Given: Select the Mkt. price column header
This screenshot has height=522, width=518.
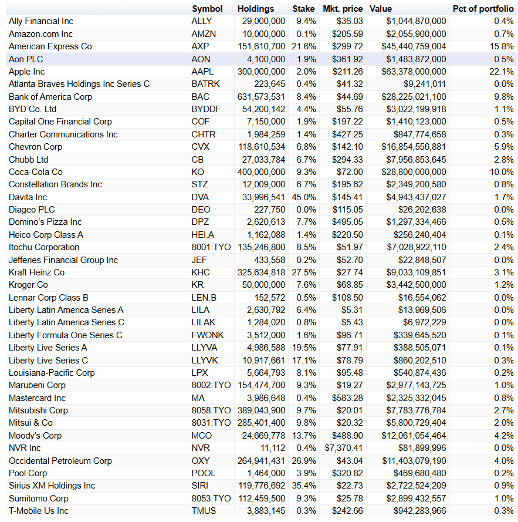Looking at the screenshot, I should point(343,9).
